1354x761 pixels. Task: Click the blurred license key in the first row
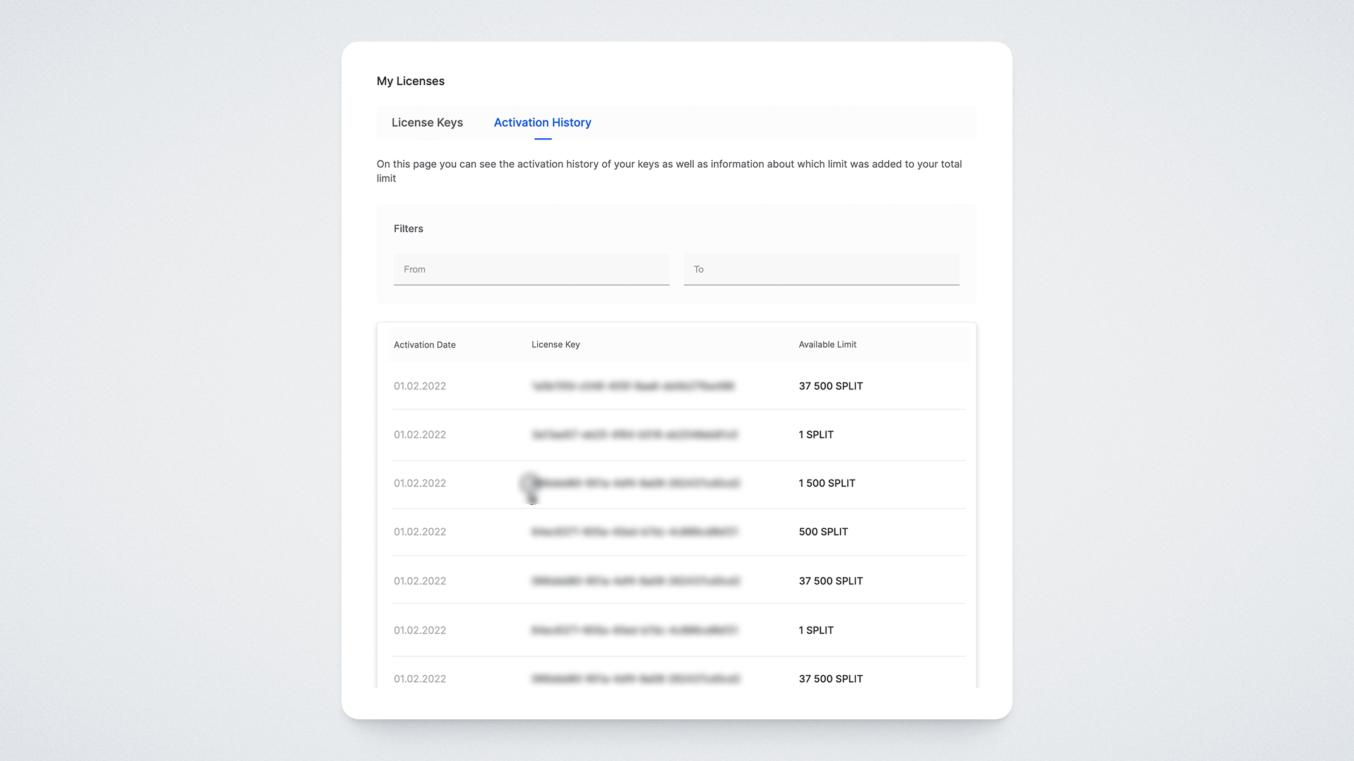point(632,386)
